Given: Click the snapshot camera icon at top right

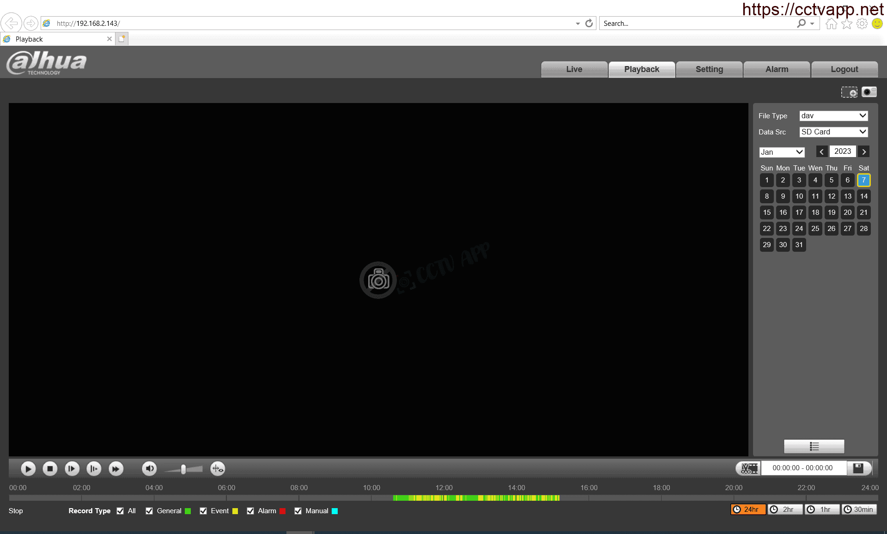Looking at the screenshot, I should [869, 92].
